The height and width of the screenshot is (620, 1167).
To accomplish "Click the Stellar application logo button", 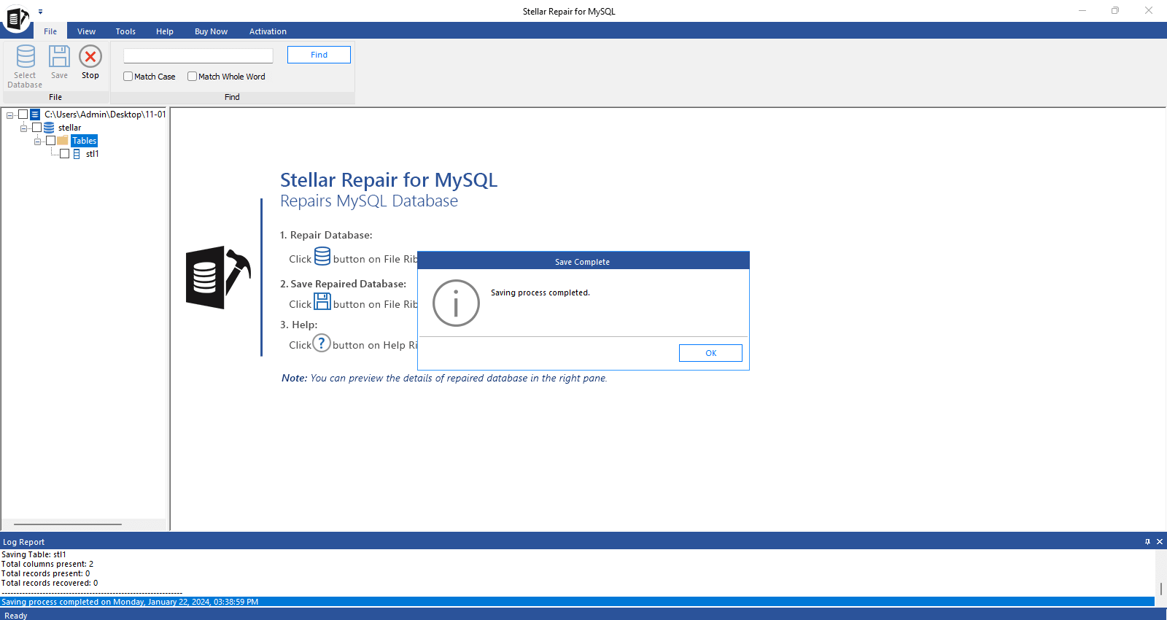I will click(17, 18).
